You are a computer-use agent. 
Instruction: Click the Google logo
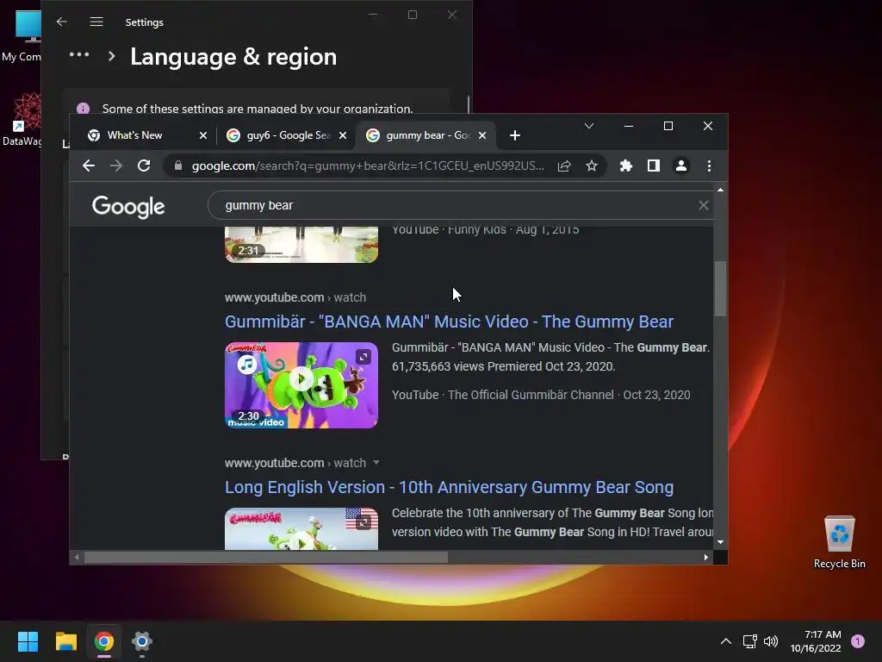(128, 206)
